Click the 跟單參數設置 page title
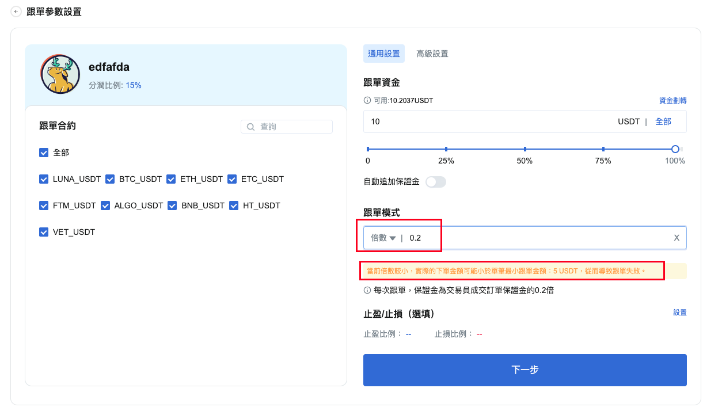 click(x=54, y=12)
